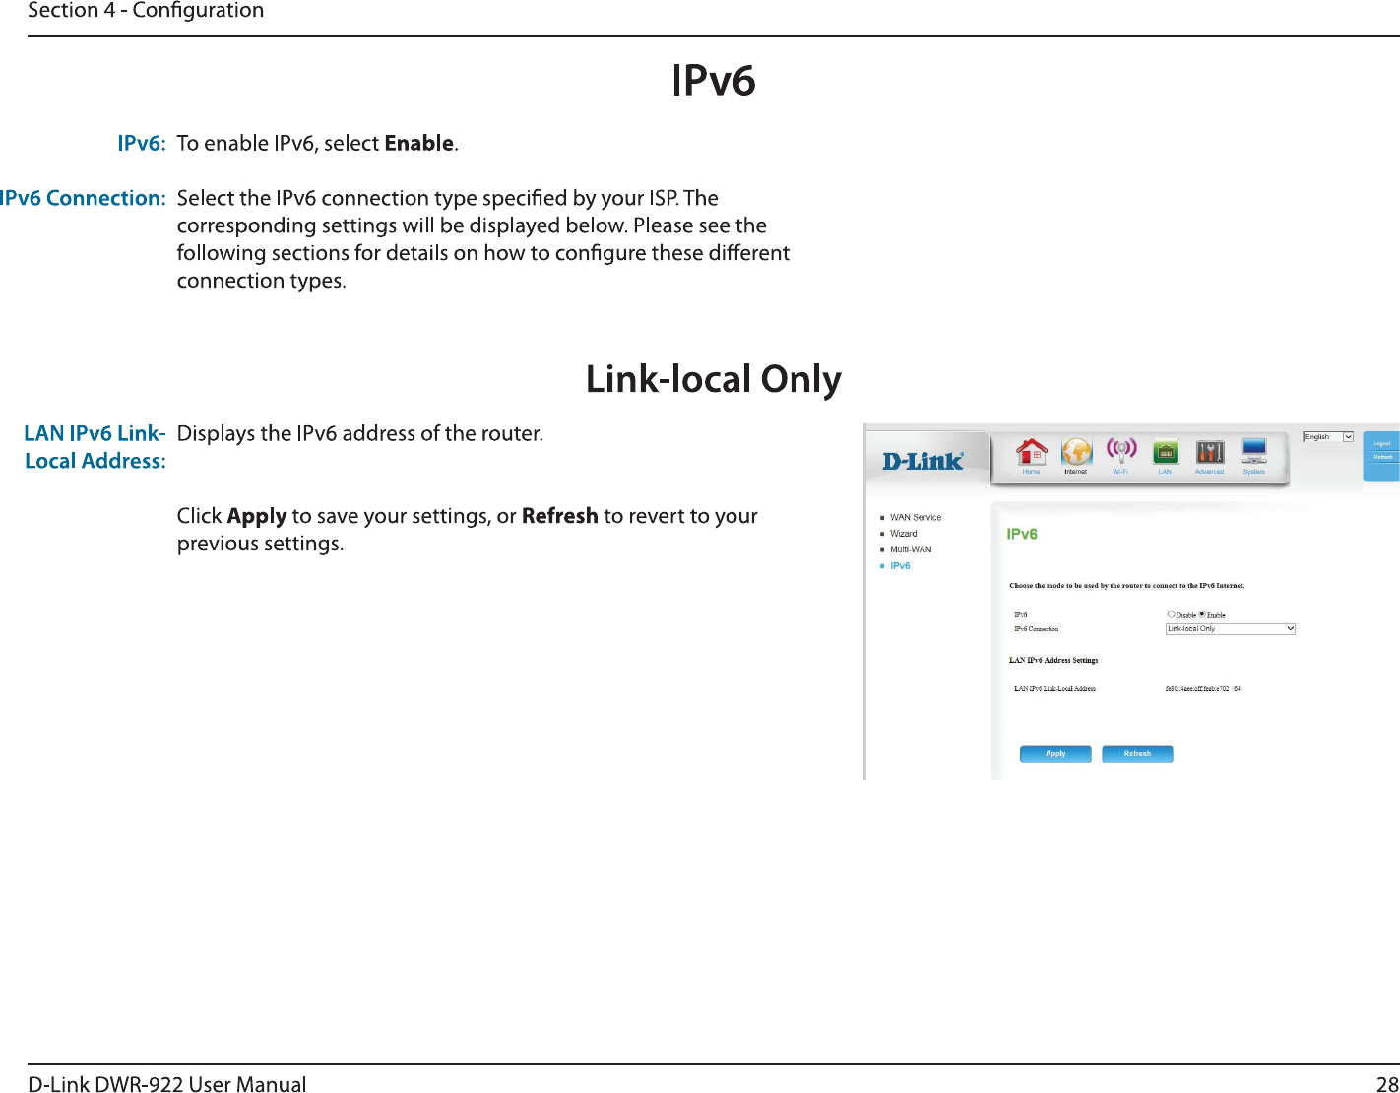
Task: Click Logout in the top-right panel
Action: (x=1382, y=444)
